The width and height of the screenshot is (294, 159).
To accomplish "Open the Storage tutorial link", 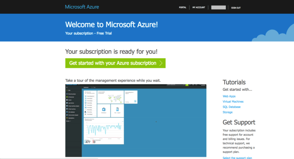I will coord(227,112).
